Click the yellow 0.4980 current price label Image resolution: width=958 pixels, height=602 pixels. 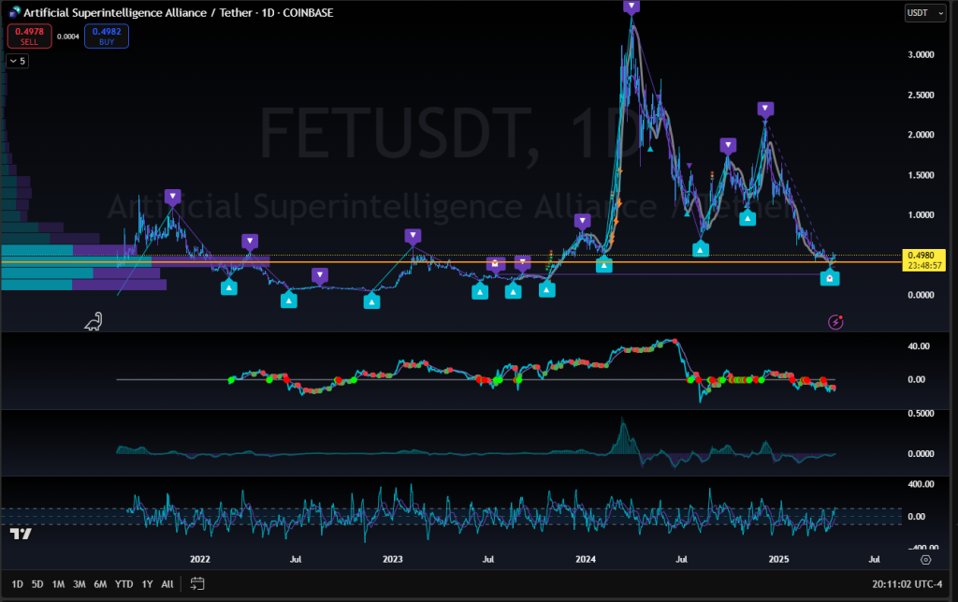[923, 259]
